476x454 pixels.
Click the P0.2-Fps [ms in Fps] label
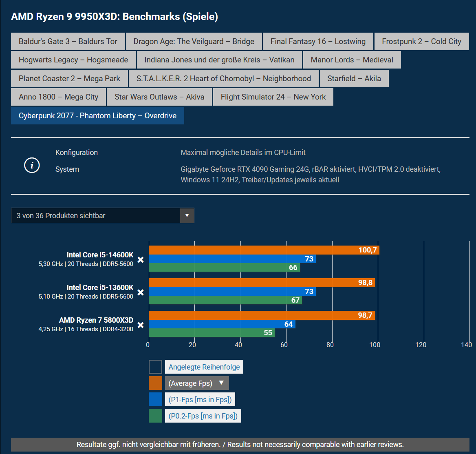[x=203, y=416]
